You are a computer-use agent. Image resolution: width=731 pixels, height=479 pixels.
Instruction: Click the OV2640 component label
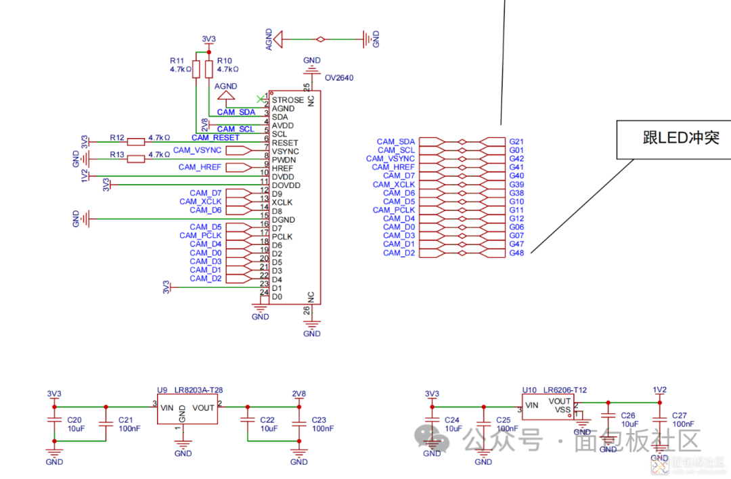[x=339, y=78]
